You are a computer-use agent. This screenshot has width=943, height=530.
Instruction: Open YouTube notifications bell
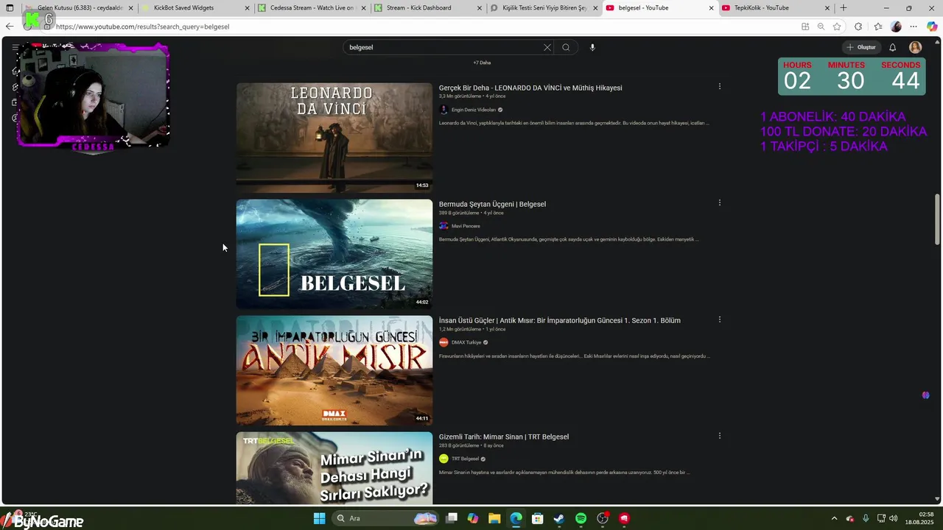[x=892, y=47]
